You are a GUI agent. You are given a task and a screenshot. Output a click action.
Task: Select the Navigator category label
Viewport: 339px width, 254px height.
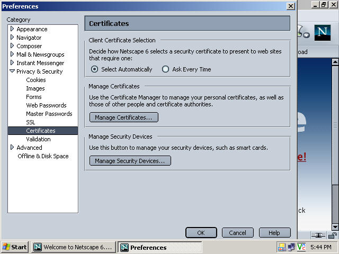click(x=29, y=38)
